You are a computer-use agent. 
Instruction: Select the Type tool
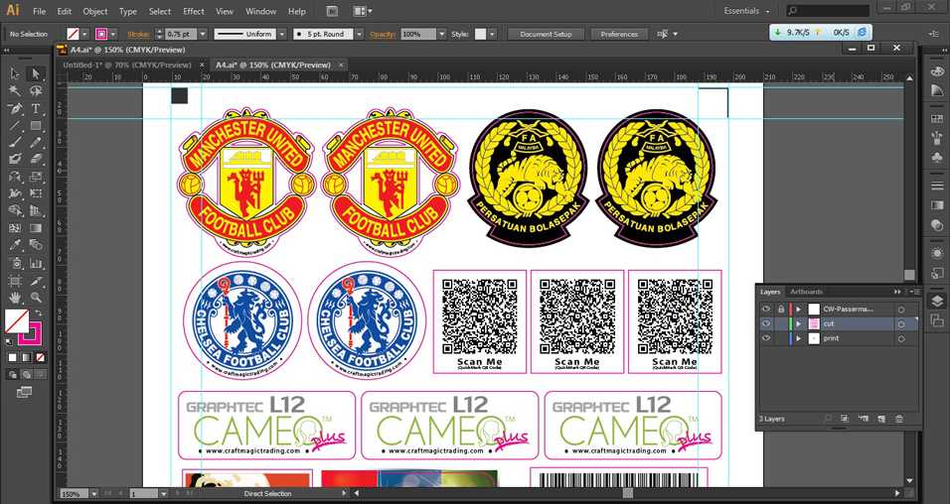click(36, 109)
